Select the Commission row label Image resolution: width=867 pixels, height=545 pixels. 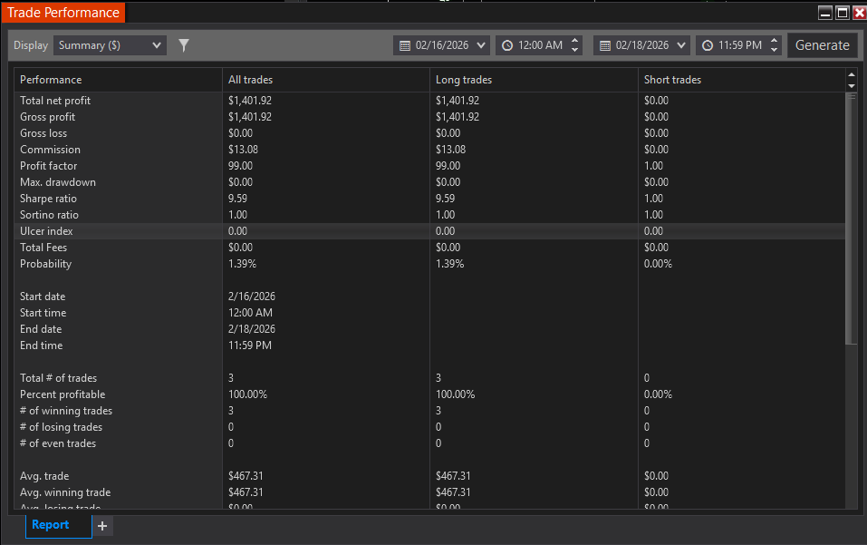click(x=50, y=150)
